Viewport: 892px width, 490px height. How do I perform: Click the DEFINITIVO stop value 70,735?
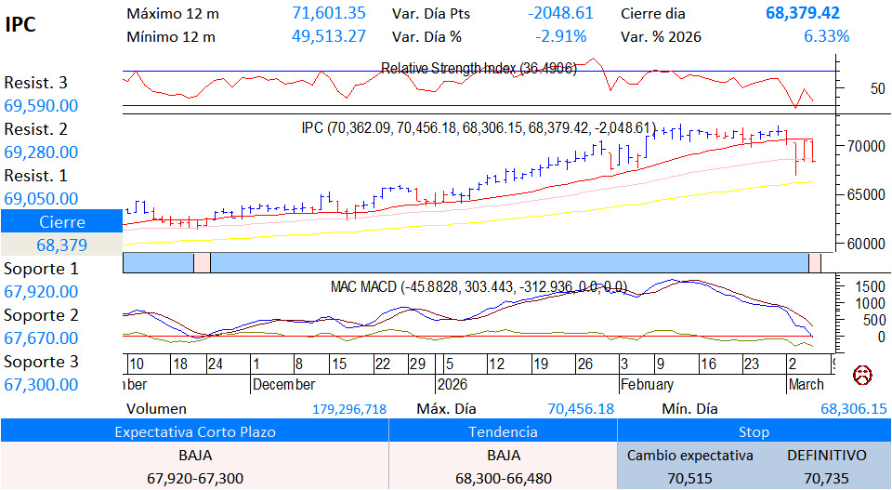pos(826,478)
